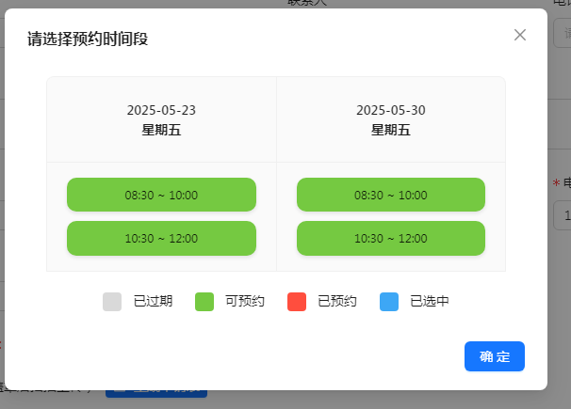Screen dimensions: 571x409
Task: Click the dialog title 请选择预约时间段
Action: coord(88,39)
